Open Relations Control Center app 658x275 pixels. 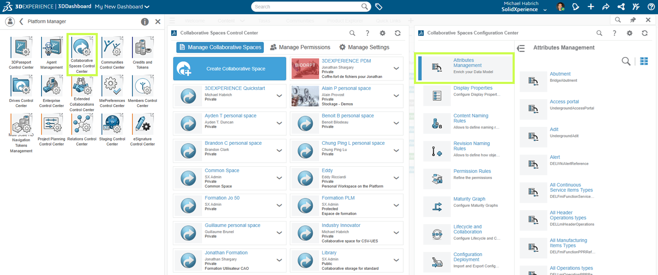pos(82,130)
